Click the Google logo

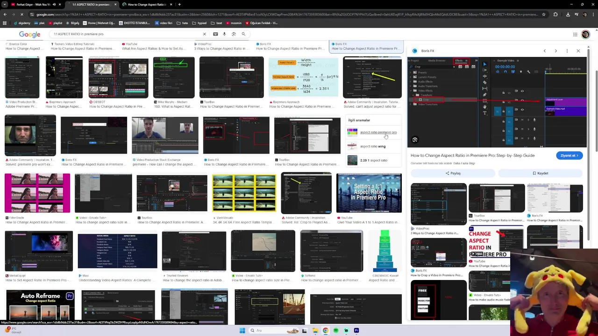coord(29,35)
